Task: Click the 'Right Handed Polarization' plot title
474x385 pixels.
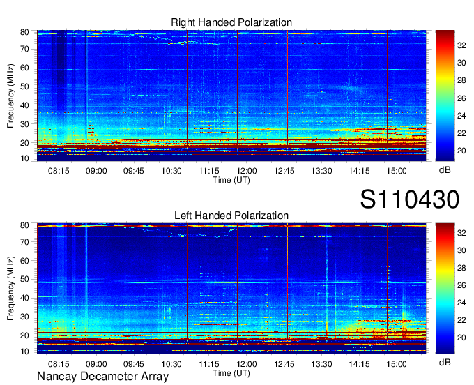Action: pyautogui.click(x=231, y=22)
